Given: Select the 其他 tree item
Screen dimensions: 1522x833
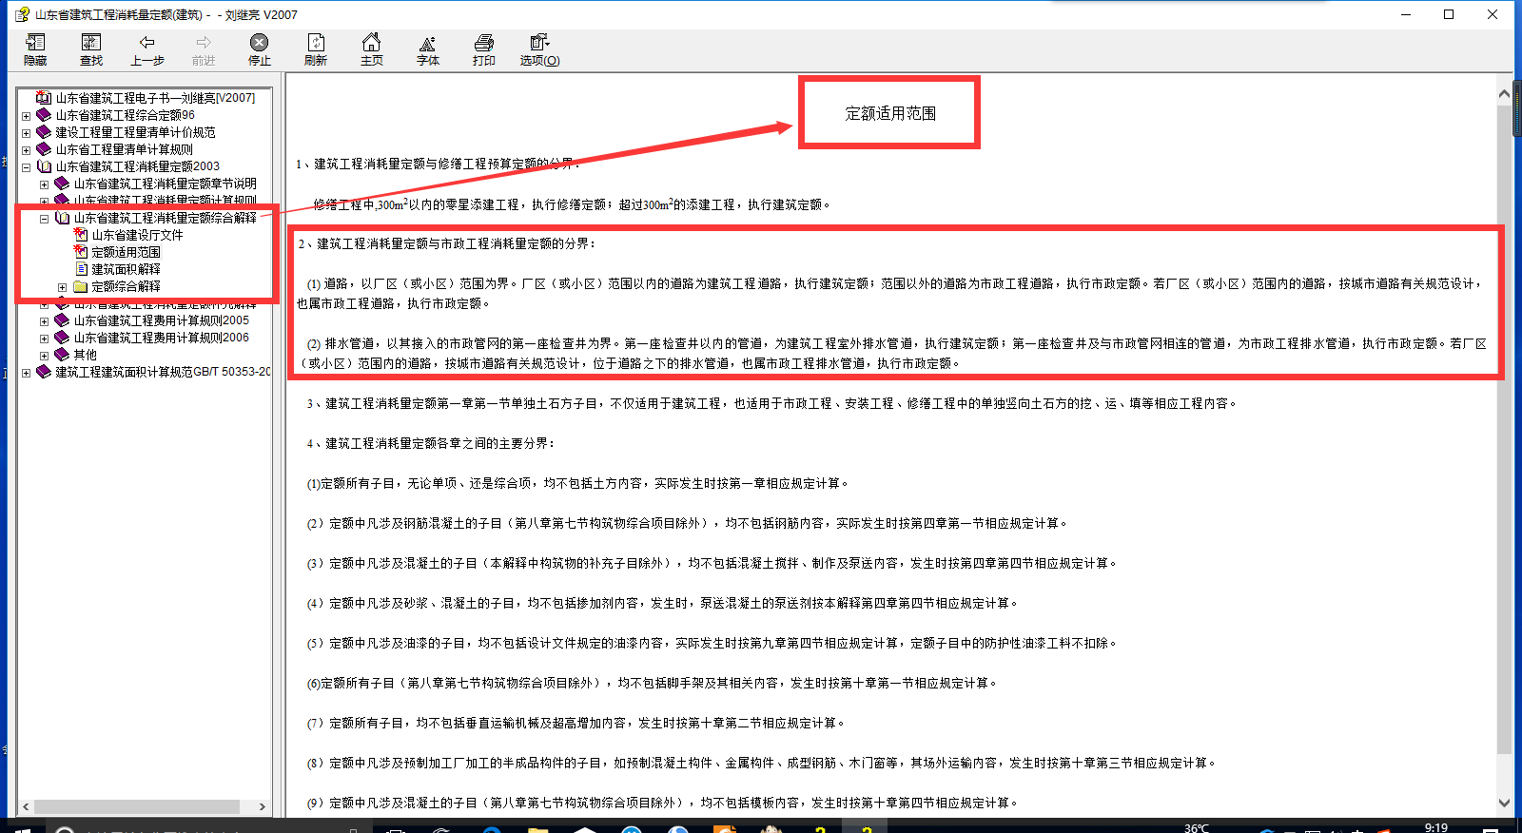Looking at the screenshot, I should coord(85,355).
